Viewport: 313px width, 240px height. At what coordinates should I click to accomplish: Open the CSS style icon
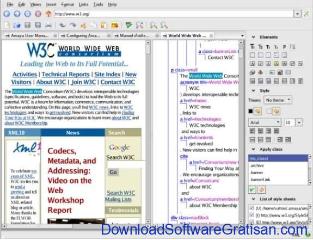(x=114, y=25)
